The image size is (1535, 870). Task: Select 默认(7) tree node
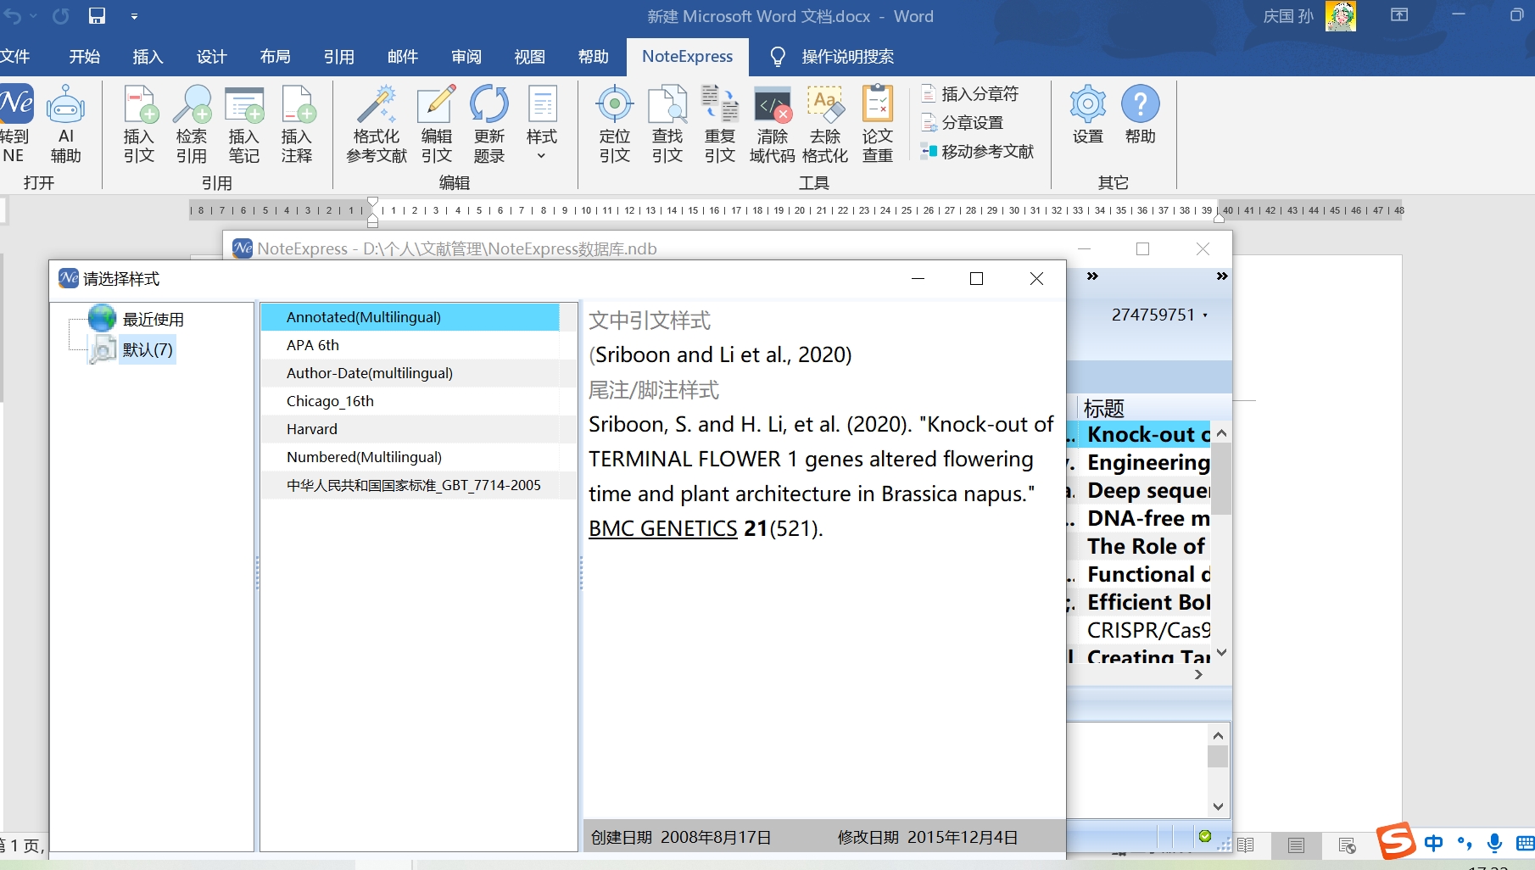[x=132, y=349]
